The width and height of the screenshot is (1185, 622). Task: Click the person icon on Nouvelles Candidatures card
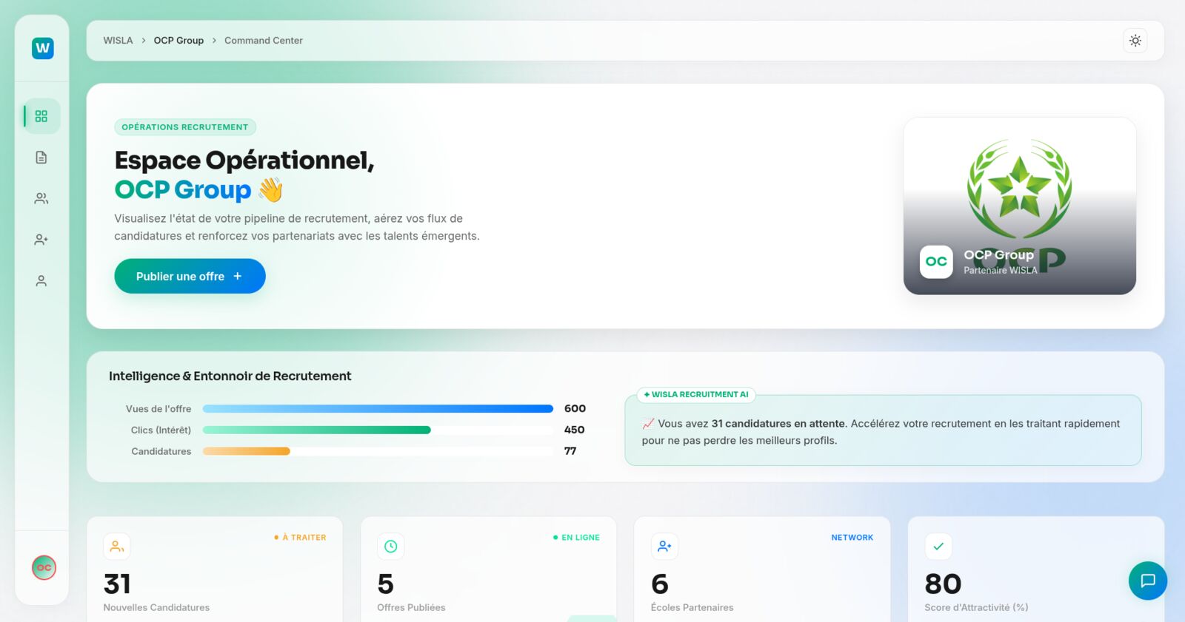(x=117, y=547)
